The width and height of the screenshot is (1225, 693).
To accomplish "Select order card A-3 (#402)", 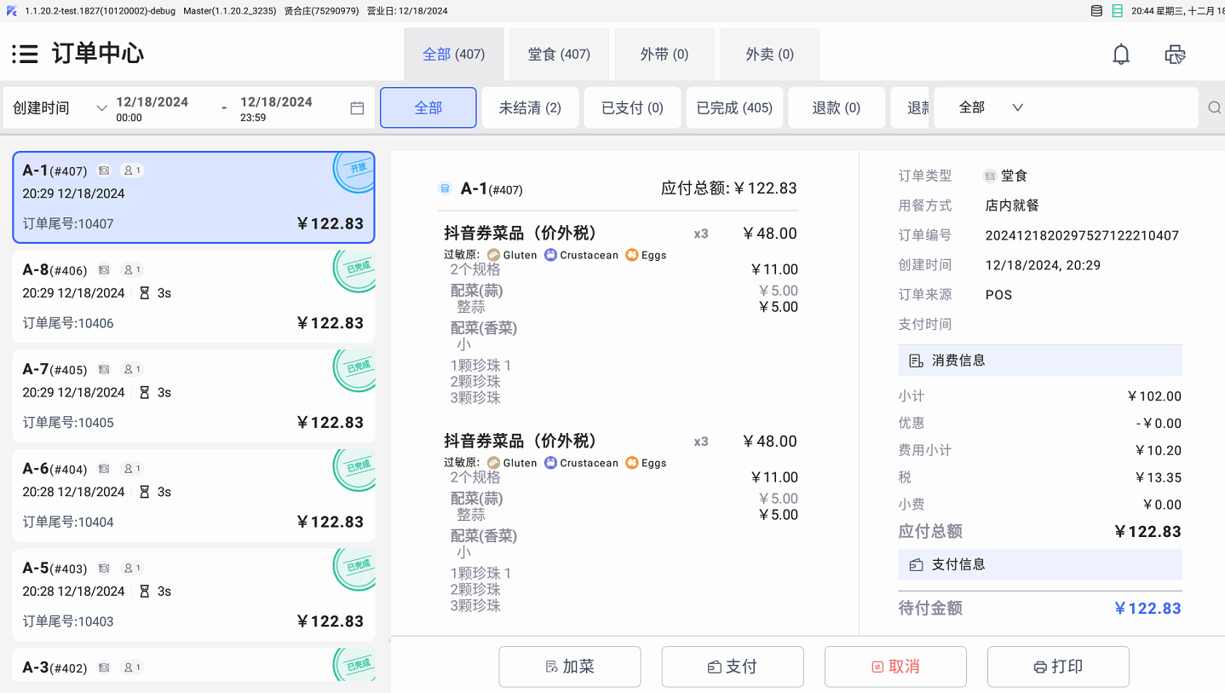I will 193,665.
